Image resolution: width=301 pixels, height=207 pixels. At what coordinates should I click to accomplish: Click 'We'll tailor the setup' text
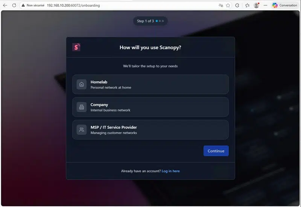pyautogui.click(x=150, y=66)
